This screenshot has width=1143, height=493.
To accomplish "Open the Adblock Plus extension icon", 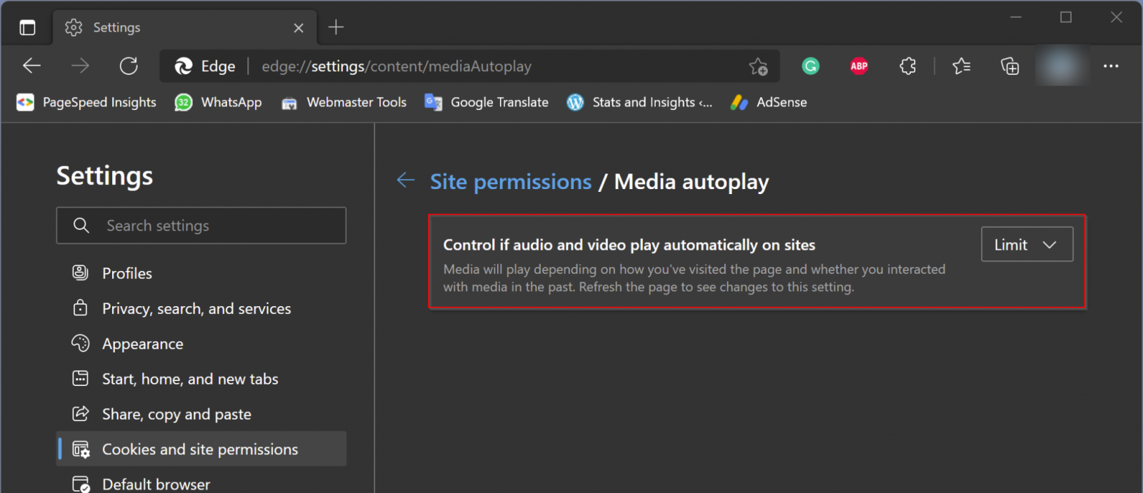I will (x=859, y=66).
